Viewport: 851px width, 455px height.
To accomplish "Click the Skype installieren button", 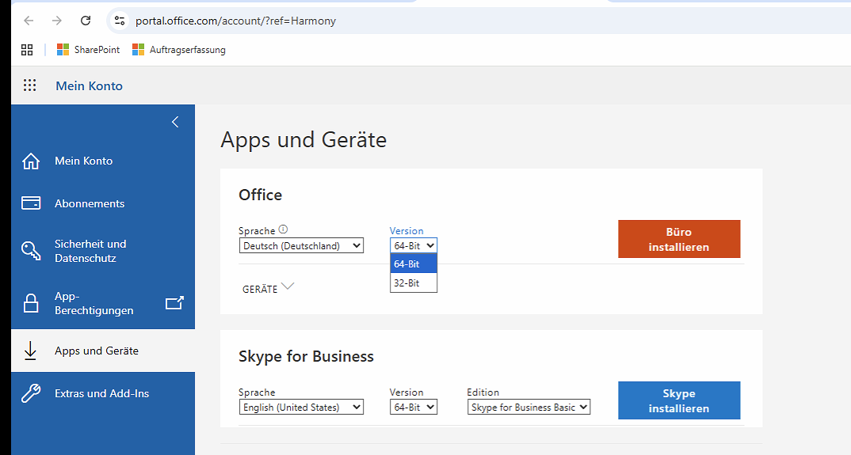I will click(x=679, y=400).
